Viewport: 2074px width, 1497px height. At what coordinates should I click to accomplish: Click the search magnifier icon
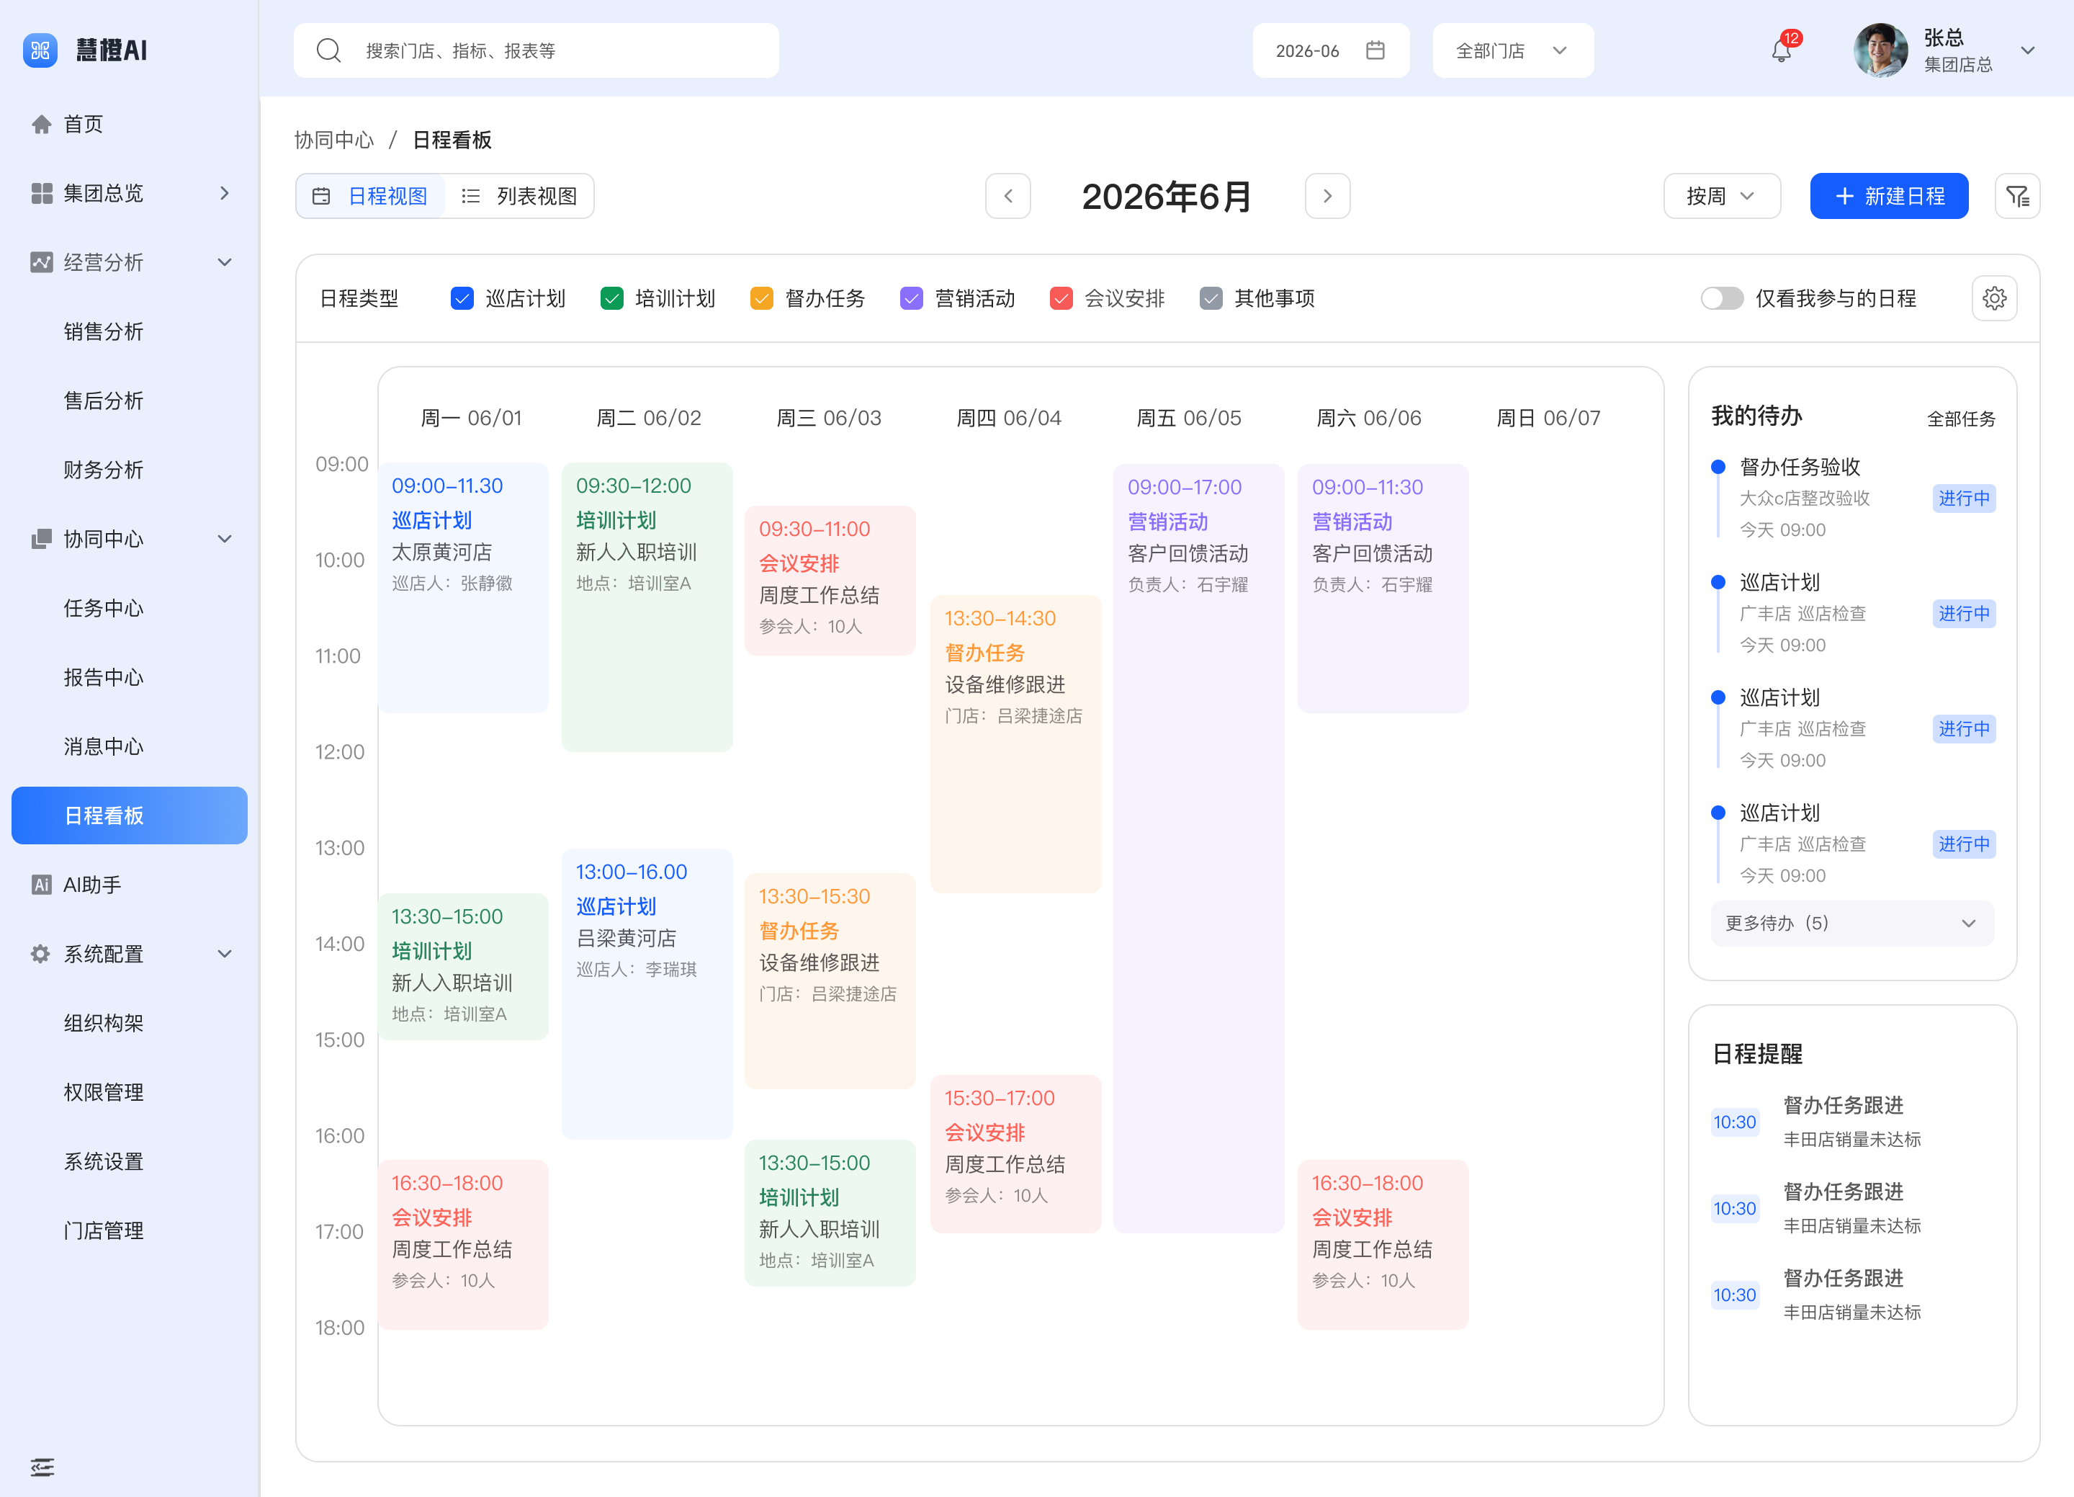[328, 50]
